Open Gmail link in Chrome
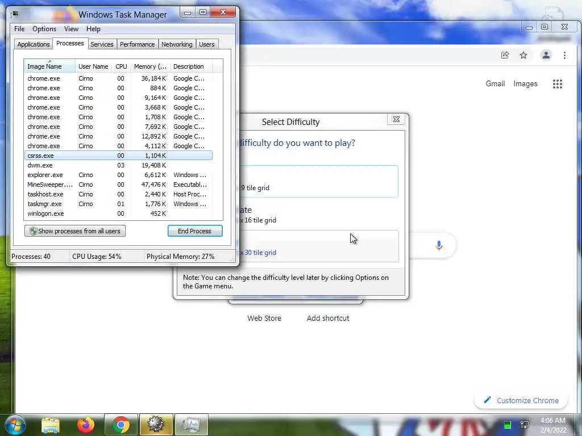582x436 pixels. pos(495,84)
